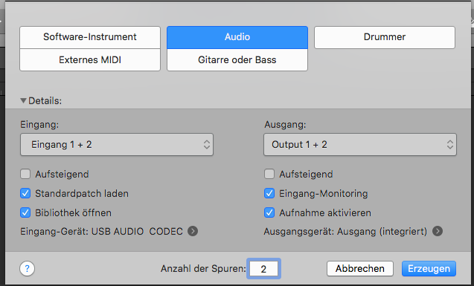This screenshot has width=474, height=286.
Task: Select the Software-Instrument track type
Action: (90, 37)
